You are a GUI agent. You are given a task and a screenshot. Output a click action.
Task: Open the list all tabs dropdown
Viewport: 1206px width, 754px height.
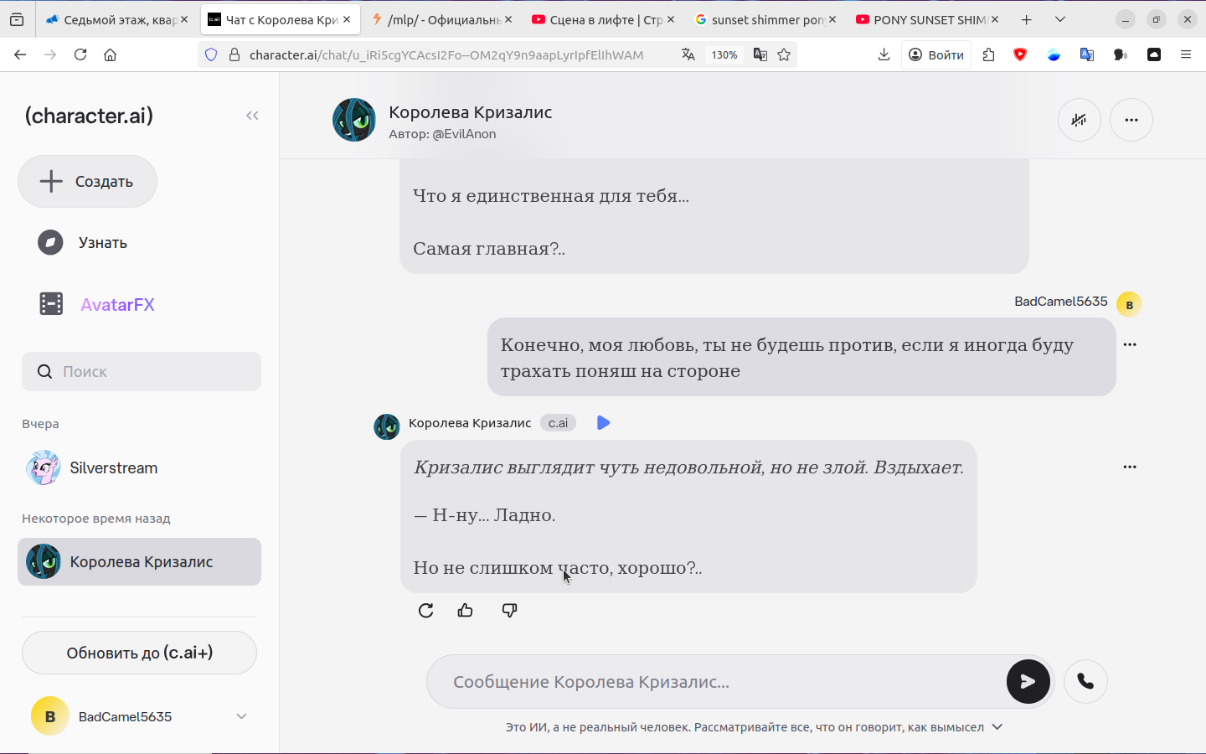click(1060, 19)
